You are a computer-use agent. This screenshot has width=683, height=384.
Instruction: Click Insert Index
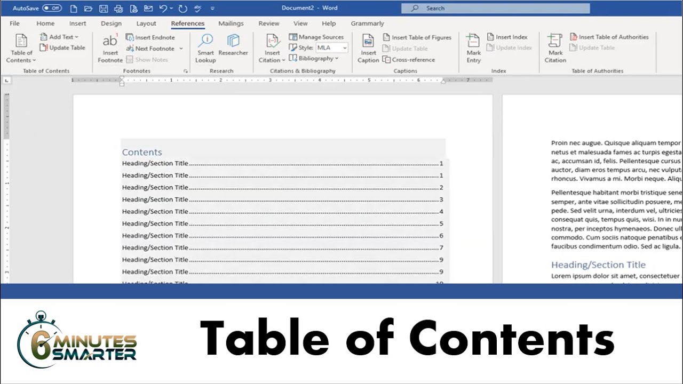coord(507,37)
